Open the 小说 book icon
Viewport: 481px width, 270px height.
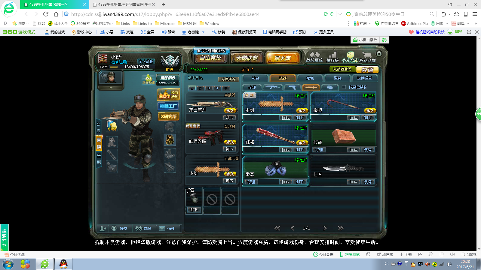(x=112, y=125)
